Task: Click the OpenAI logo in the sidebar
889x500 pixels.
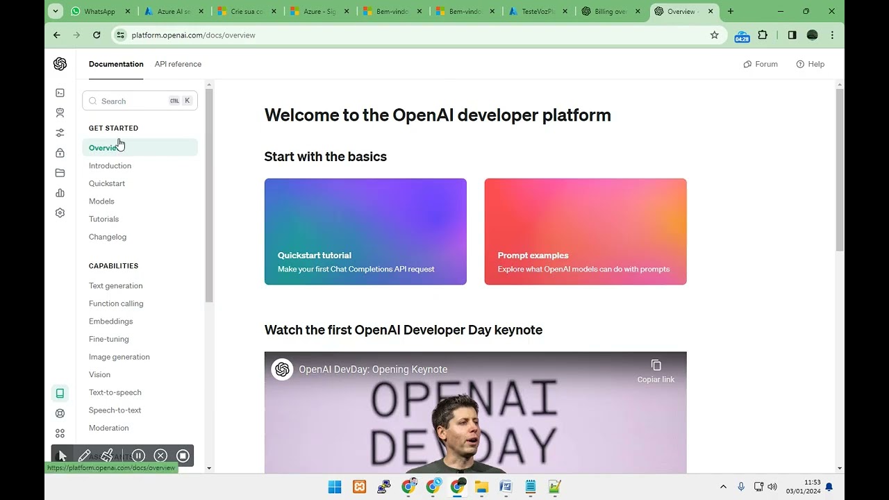Action: coord(60,64)
